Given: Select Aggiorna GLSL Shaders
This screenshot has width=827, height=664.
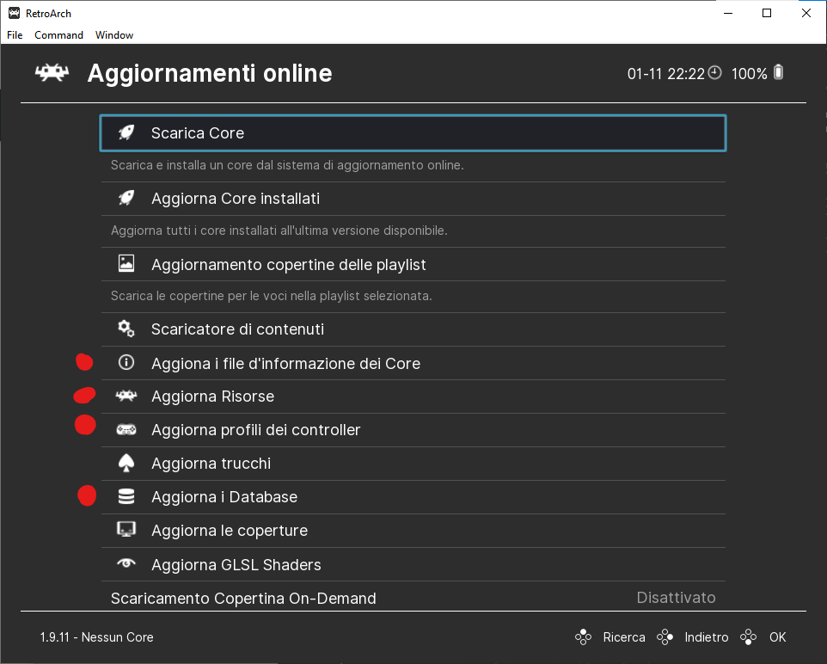Looking at the screenshot, I should [413, 564].
